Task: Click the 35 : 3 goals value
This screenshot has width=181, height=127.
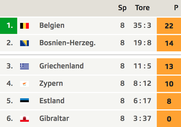Action: click(x=142, y=25)
